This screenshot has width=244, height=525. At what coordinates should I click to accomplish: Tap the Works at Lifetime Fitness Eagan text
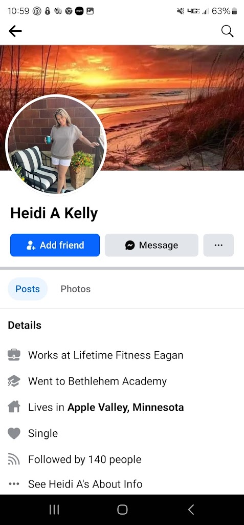pyautogui.click(x=105, y=355)
